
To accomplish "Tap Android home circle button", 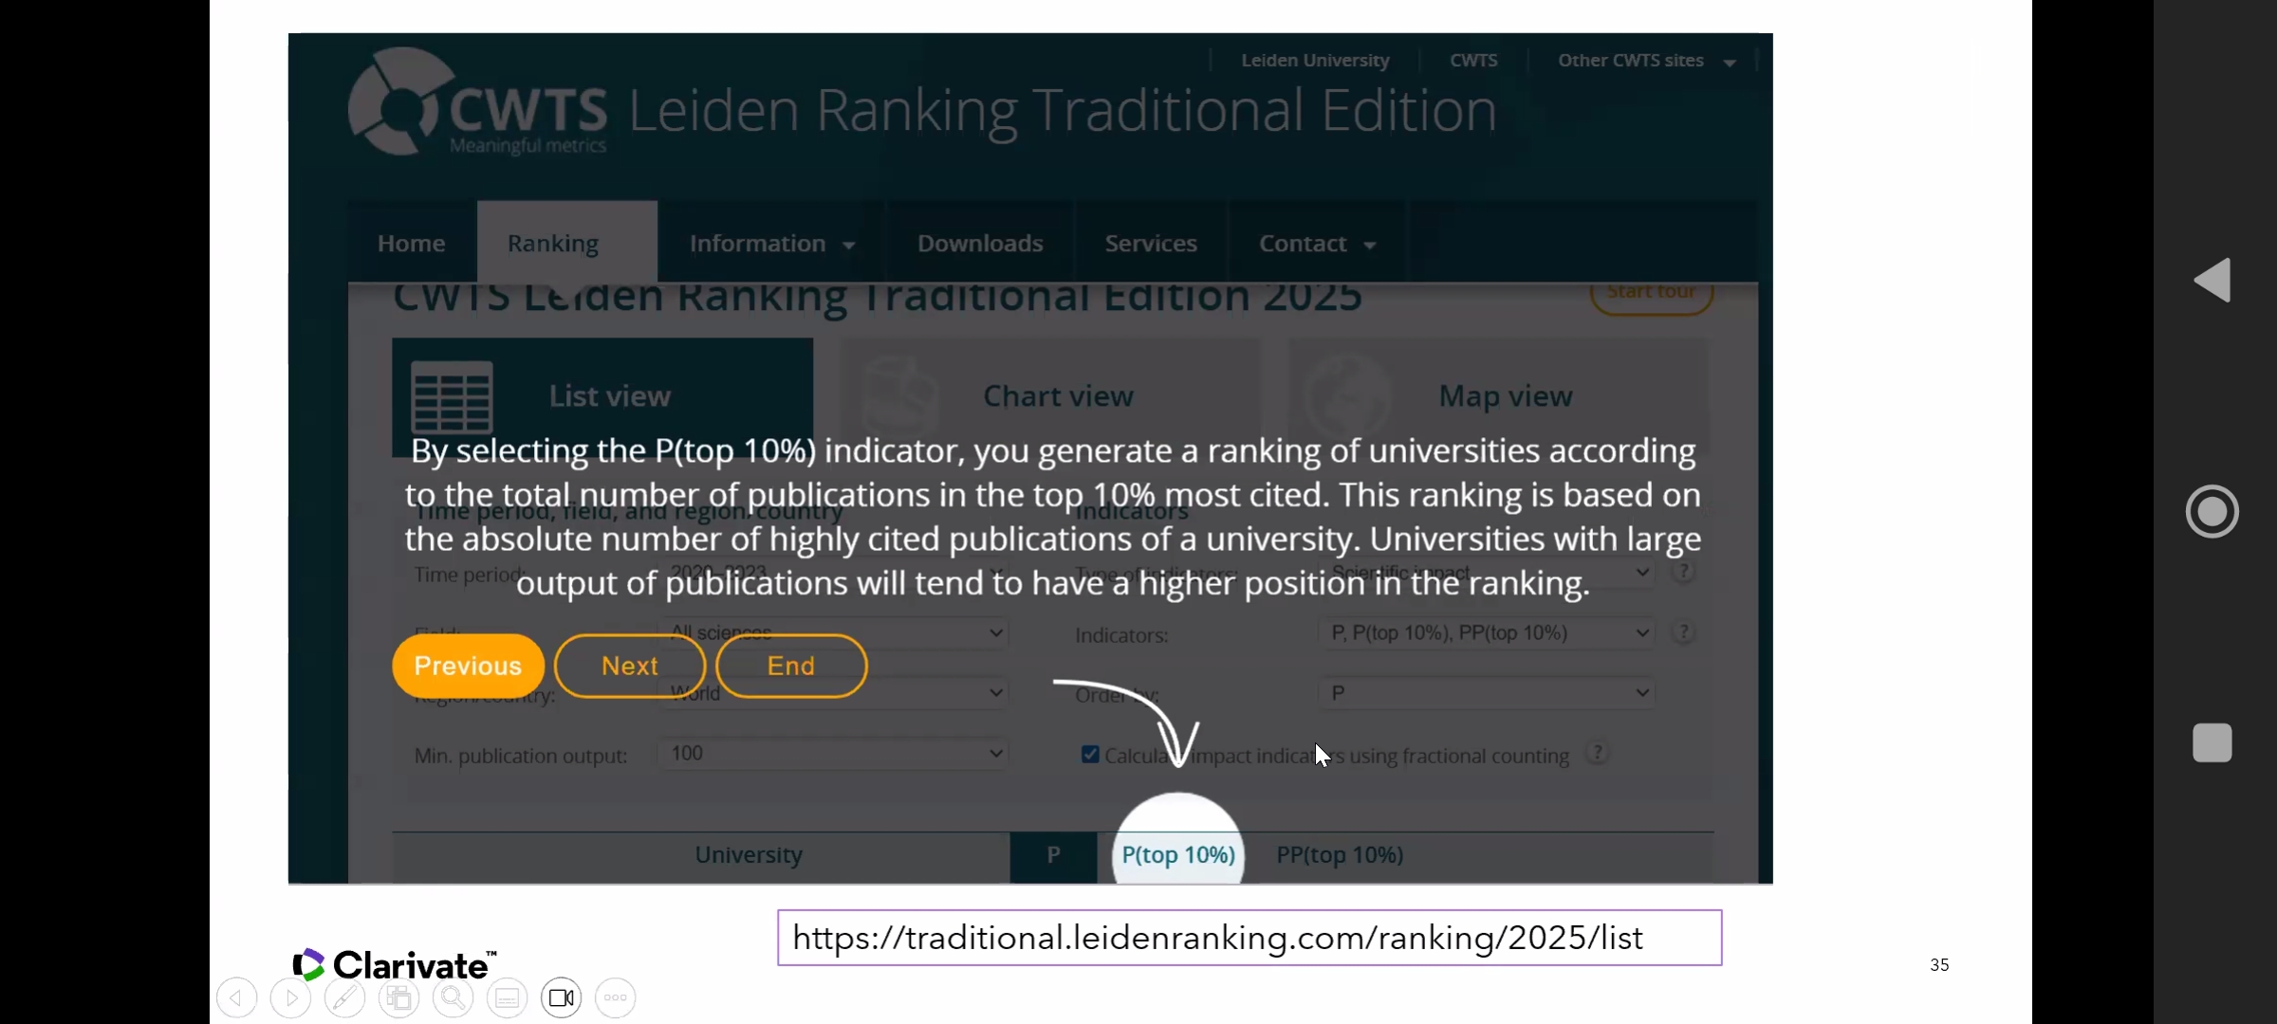I will 2212,512.
